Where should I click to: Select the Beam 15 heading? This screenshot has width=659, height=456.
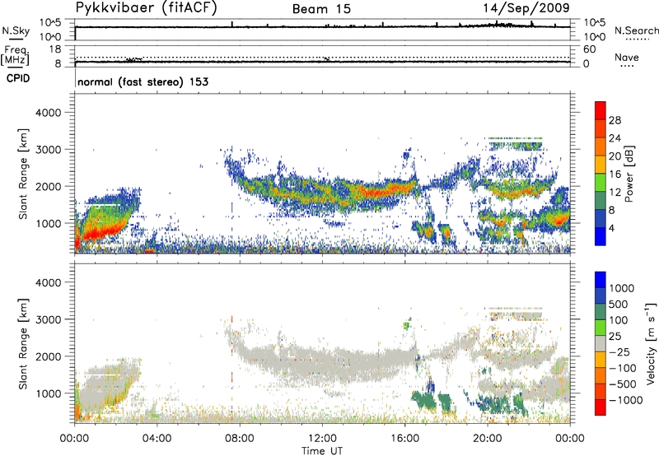[321, 9]
